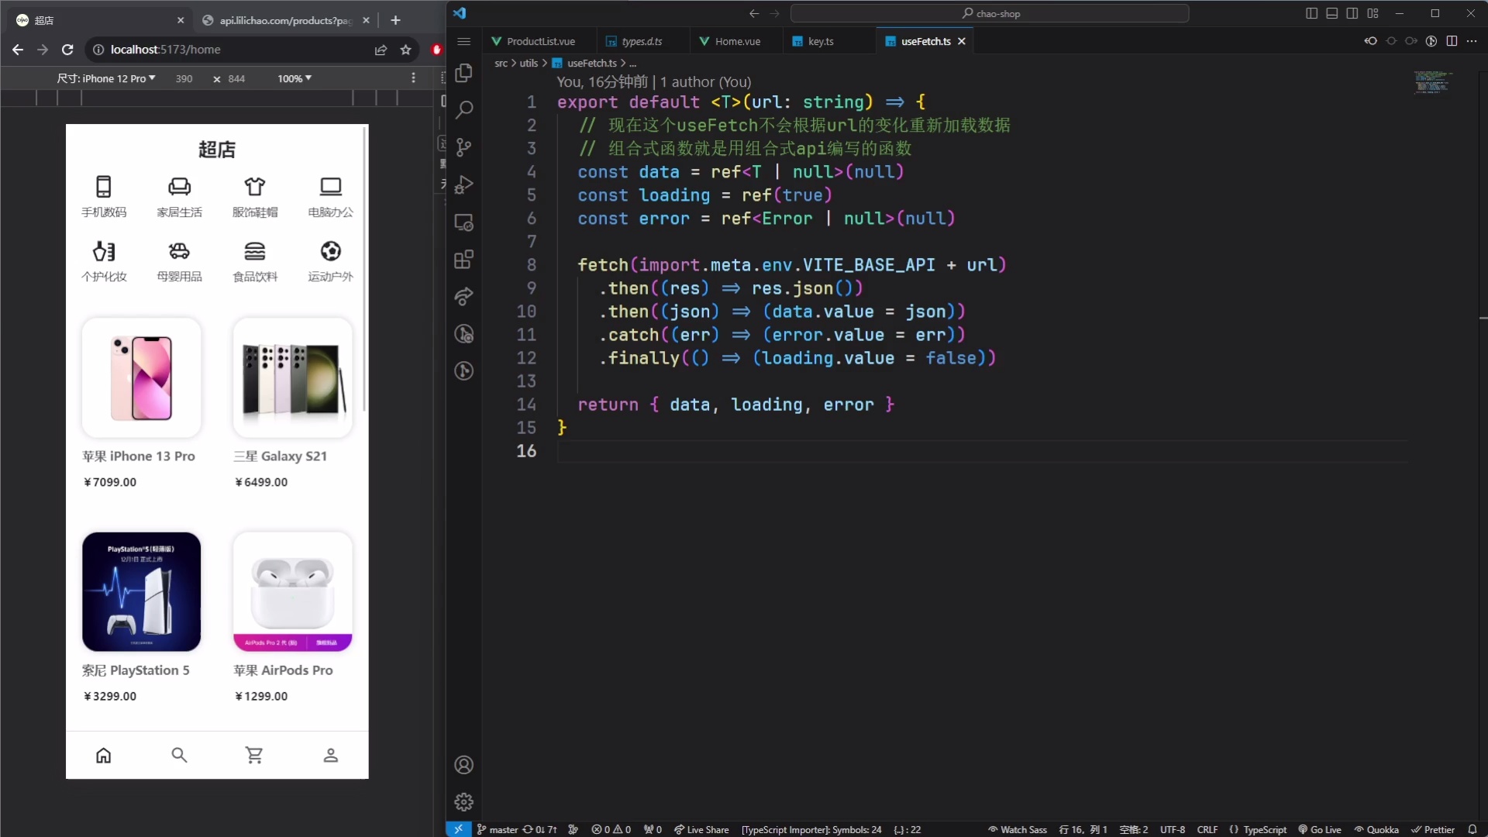1488x837 pixels.
Task: Toggle the primary sidebar layout icon
Action: (1311, 13)
